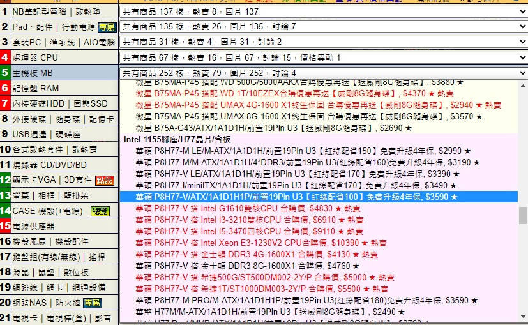Image resolution: width=528 pixels, height=325 pixels.
Task: Select 華碩 P8H77-V LE/ATX option priced $3390
Action: pyautogui.click(x=319, y=174)
